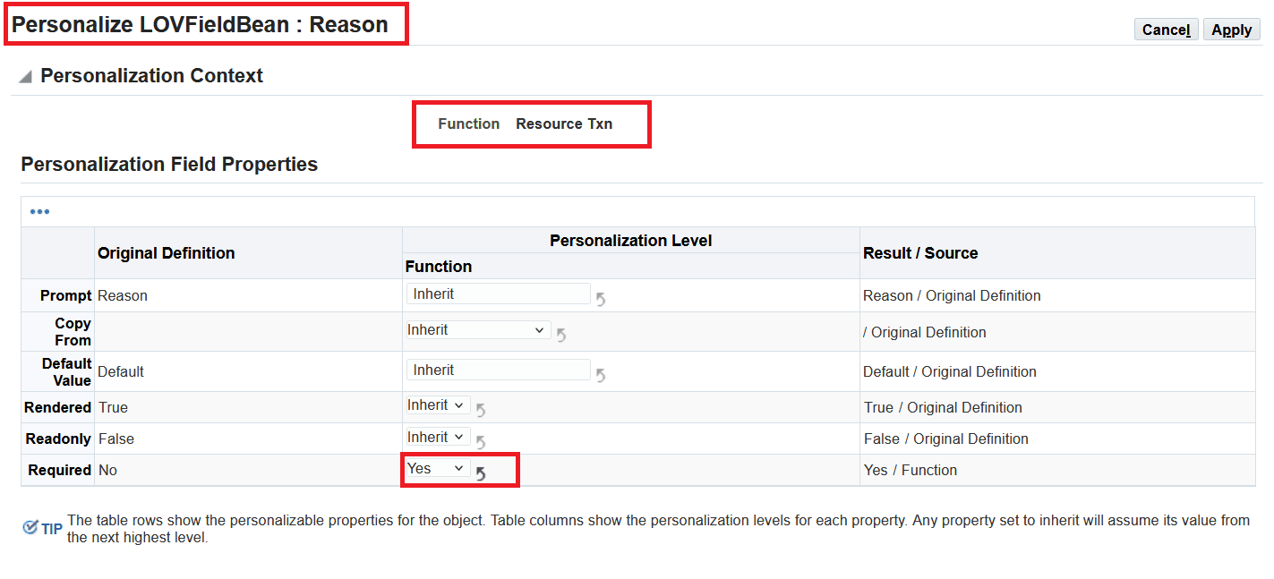Select the Resource Txn context label
Image resolution: width=1274 pixels, height=579 pixels.
(563, 123)
